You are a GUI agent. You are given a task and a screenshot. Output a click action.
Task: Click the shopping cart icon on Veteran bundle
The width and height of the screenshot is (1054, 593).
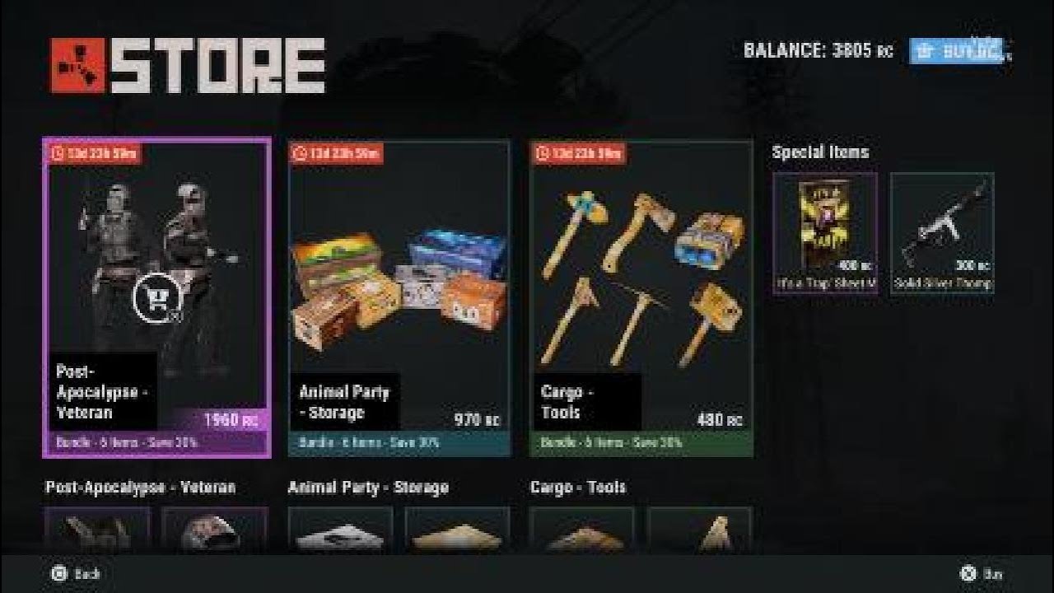coord(156,298)
